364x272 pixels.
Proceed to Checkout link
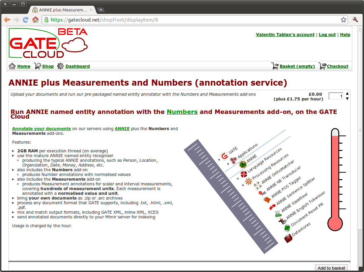tap(338, 66)
